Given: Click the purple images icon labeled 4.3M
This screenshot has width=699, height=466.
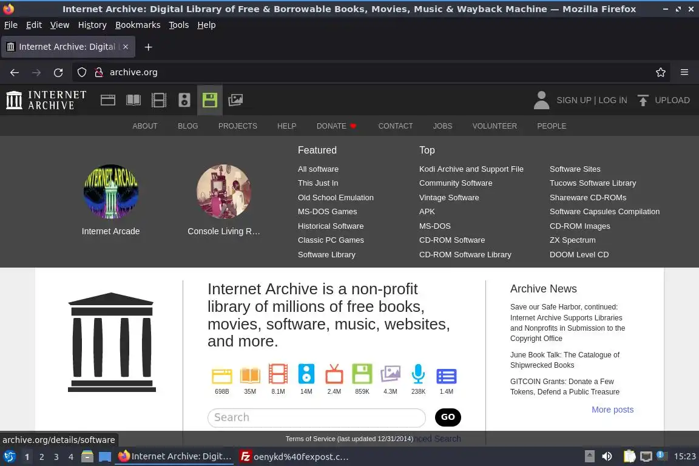Looking at the screenshot, I should pos(390,374).
